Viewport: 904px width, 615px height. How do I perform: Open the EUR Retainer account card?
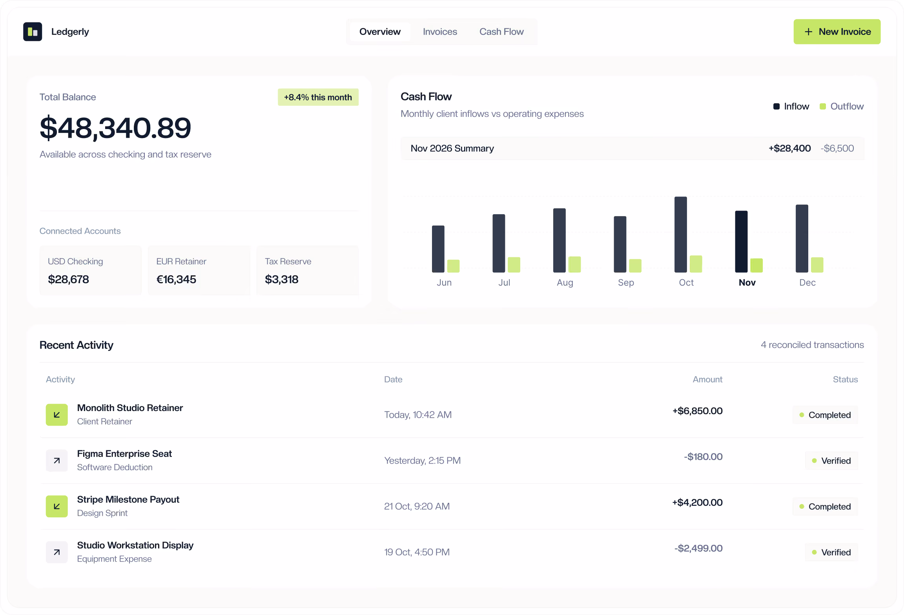click(x=199, y=271)
